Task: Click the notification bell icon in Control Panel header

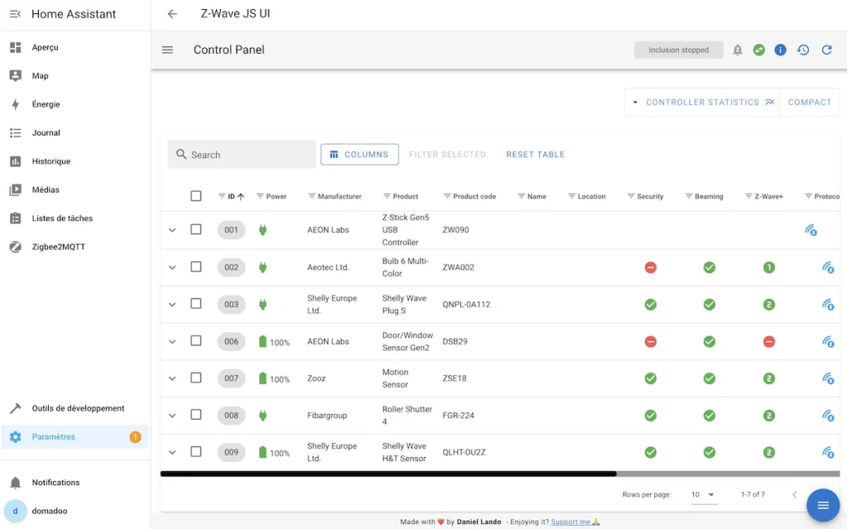Action: [737, 50]
